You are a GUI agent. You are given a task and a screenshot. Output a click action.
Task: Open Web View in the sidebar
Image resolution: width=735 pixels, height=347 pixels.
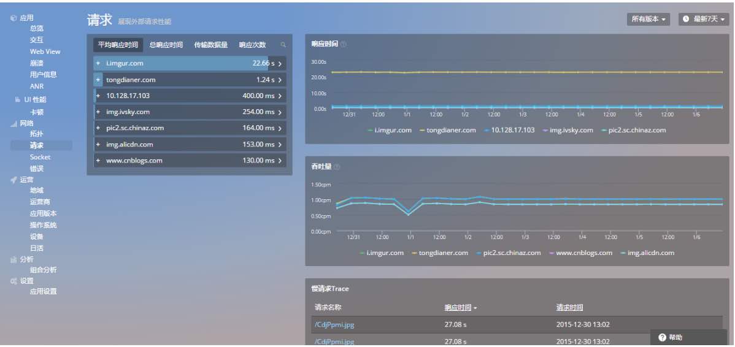click(45, 51)
